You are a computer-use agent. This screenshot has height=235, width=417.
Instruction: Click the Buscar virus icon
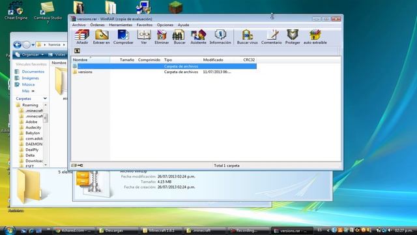(x=248, y=37)
